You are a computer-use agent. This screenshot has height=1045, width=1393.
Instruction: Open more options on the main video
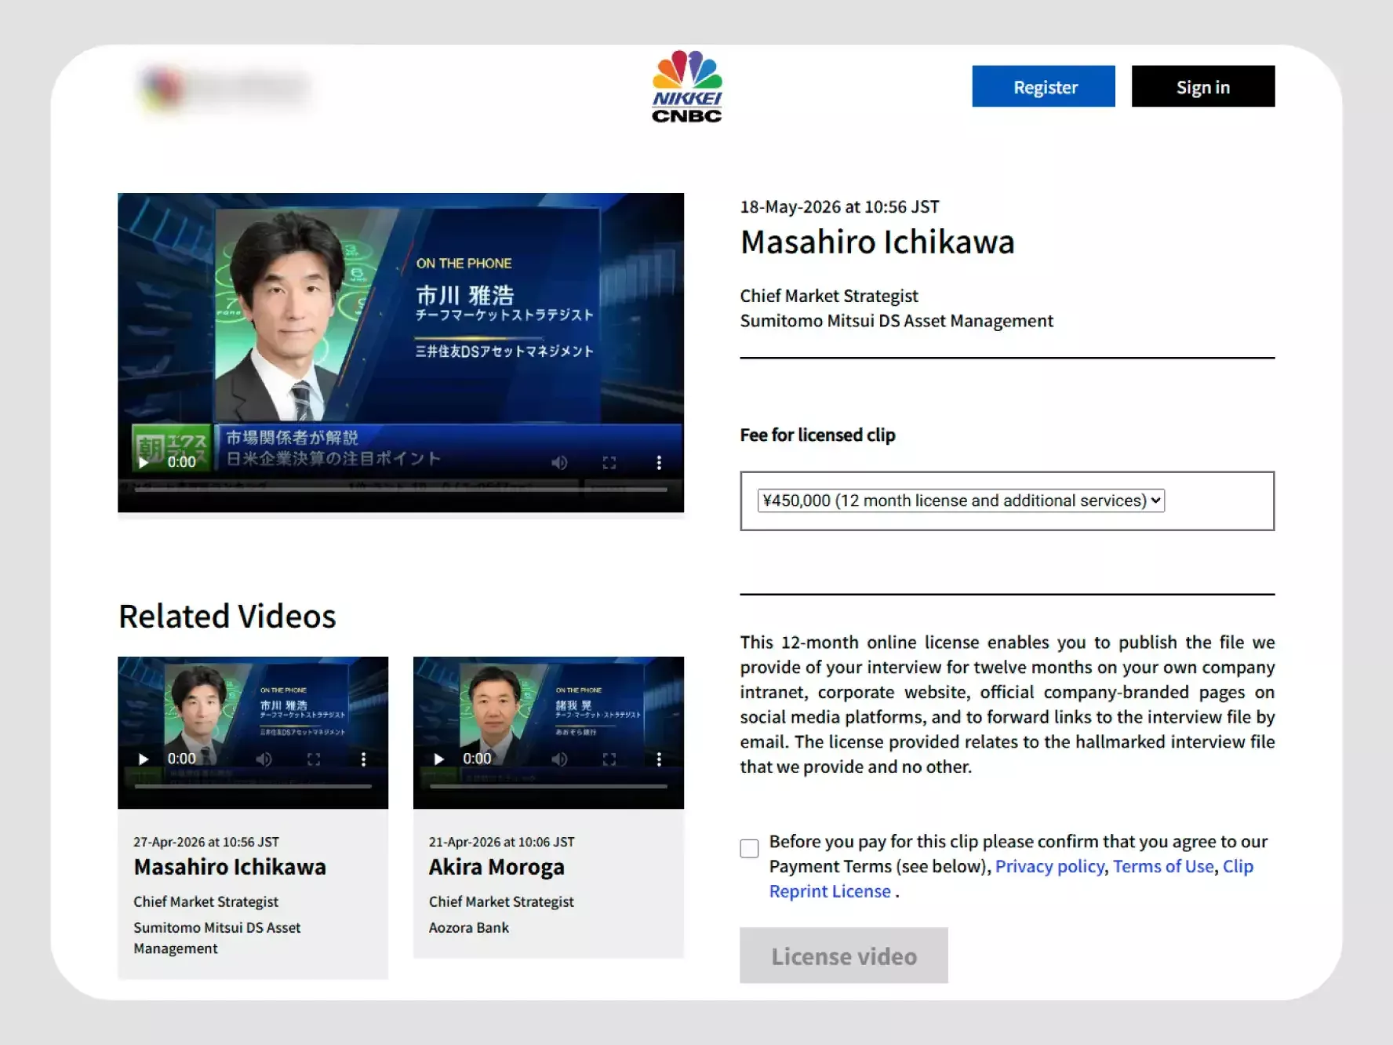(x=659, y=463)
